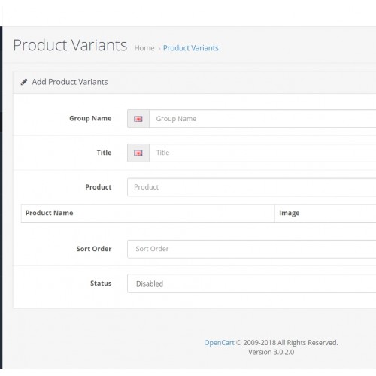Click the Product Name column header
The width and height of the screenshot is (376, 376).
click(x=50, y=213)
